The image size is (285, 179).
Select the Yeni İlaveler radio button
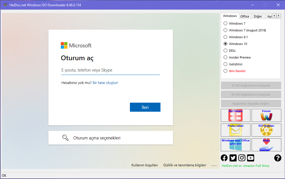(x=225, y=71)
